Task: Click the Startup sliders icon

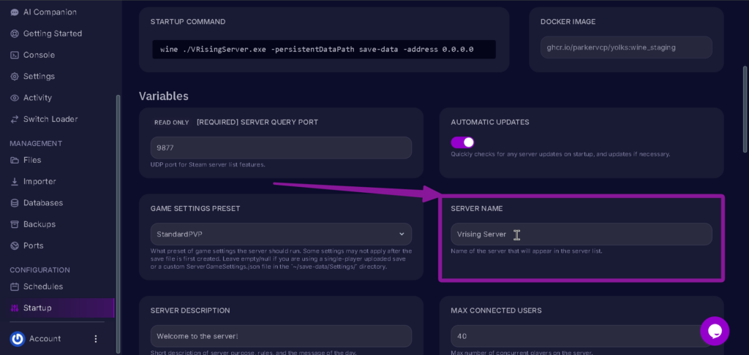Action: (x=15, y=308)
